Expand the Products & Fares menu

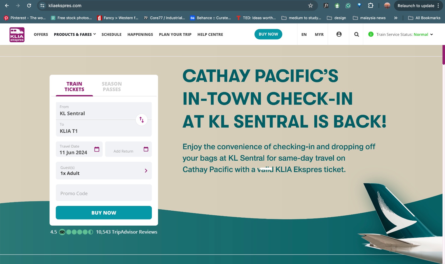[75, 34]
